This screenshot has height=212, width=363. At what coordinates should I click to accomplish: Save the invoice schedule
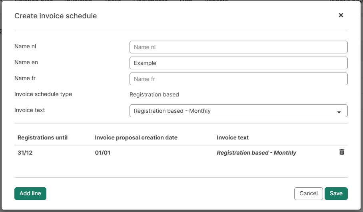click(336, 194)
